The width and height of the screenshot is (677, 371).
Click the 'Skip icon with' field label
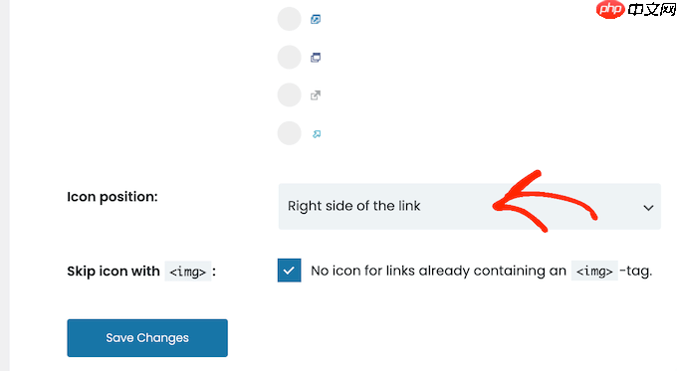pyautogui.click(x=113, y=271)
